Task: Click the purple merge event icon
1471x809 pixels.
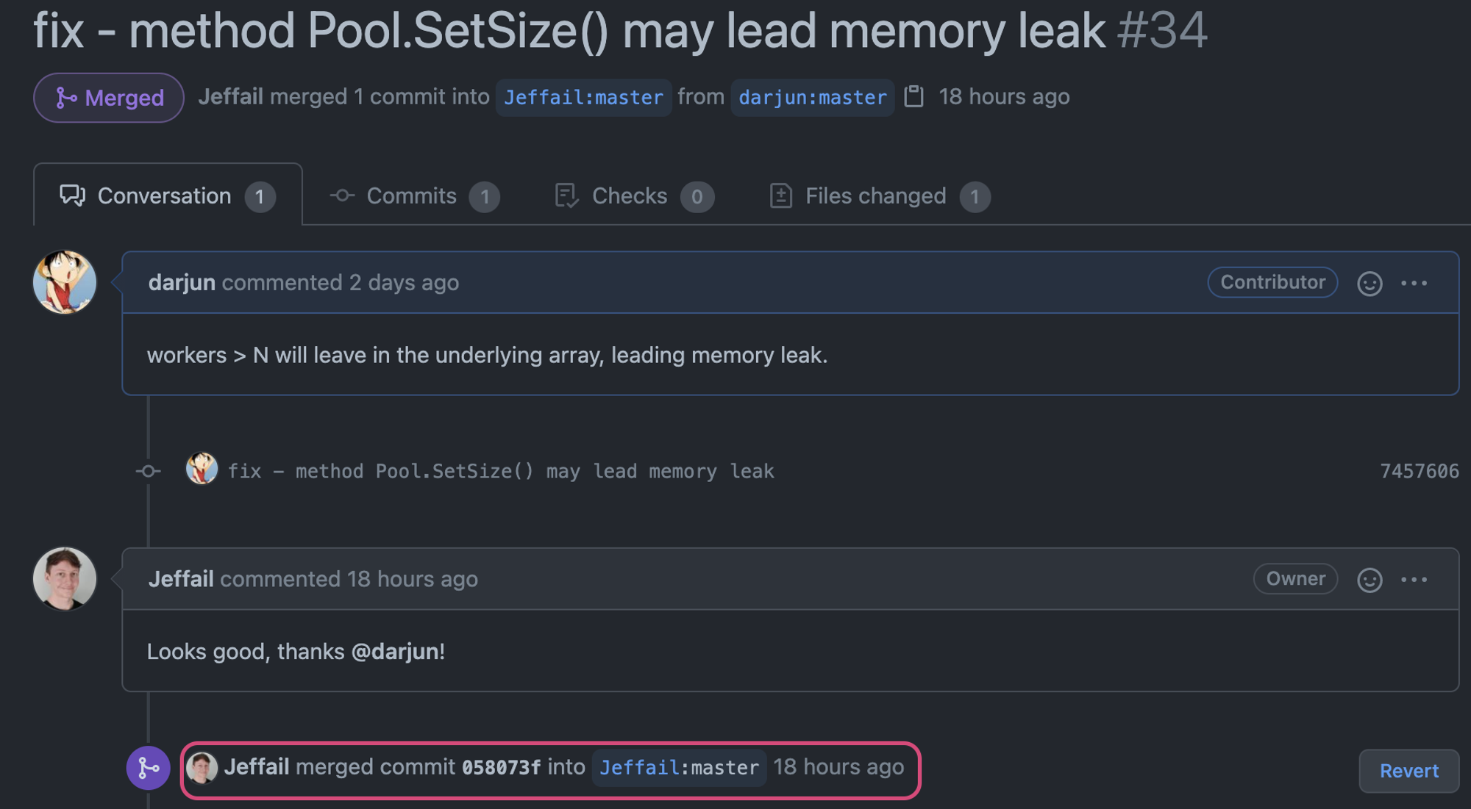Action: (149, 768)
